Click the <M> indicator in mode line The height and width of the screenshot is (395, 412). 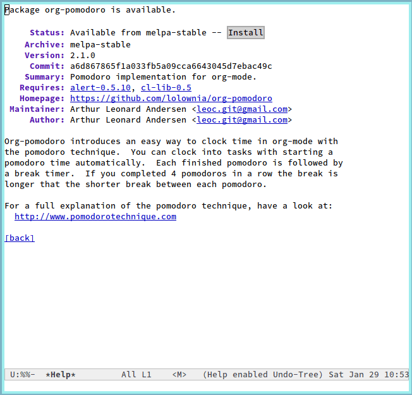[x=179, y=375]
